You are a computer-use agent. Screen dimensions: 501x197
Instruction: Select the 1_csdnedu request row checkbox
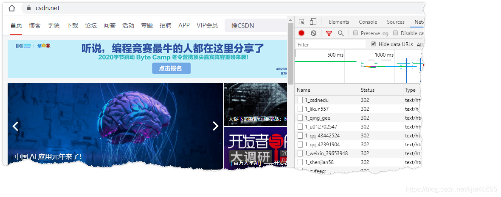pyautogui.click(x=300, y=100)
